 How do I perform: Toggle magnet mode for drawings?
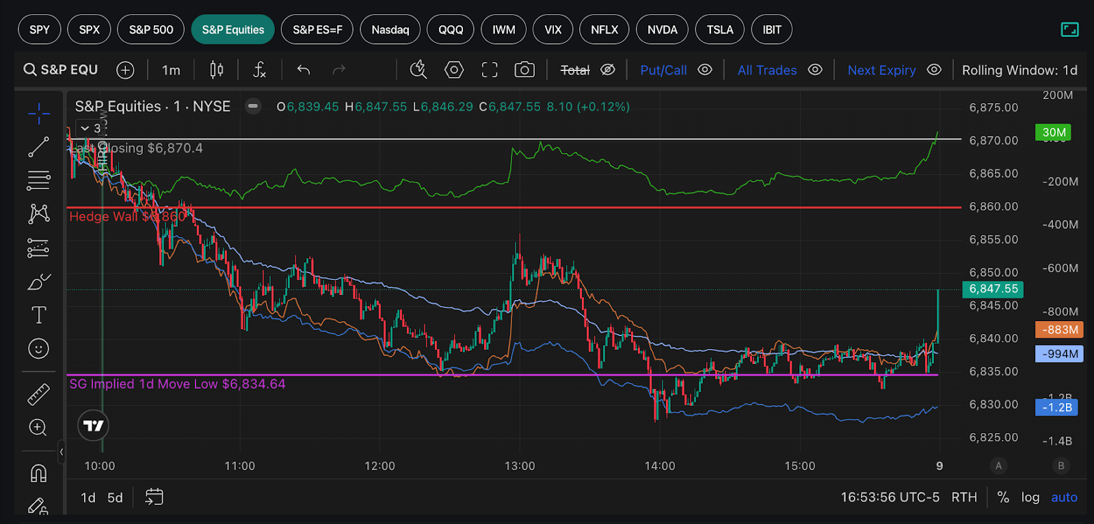pyautogui.click(x=39, y=473)
